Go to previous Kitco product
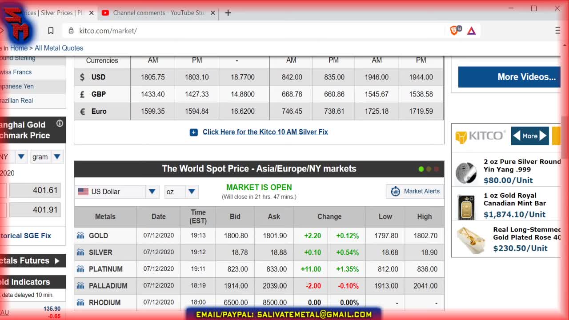Screen dimensions: 569x320 [516, 136]
